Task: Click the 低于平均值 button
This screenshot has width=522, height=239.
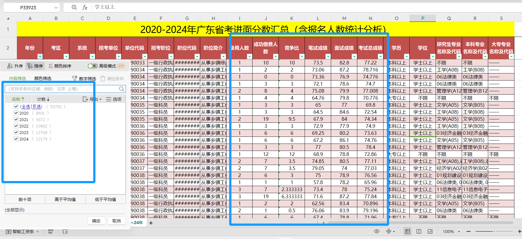Action: [x=106, y=199]
